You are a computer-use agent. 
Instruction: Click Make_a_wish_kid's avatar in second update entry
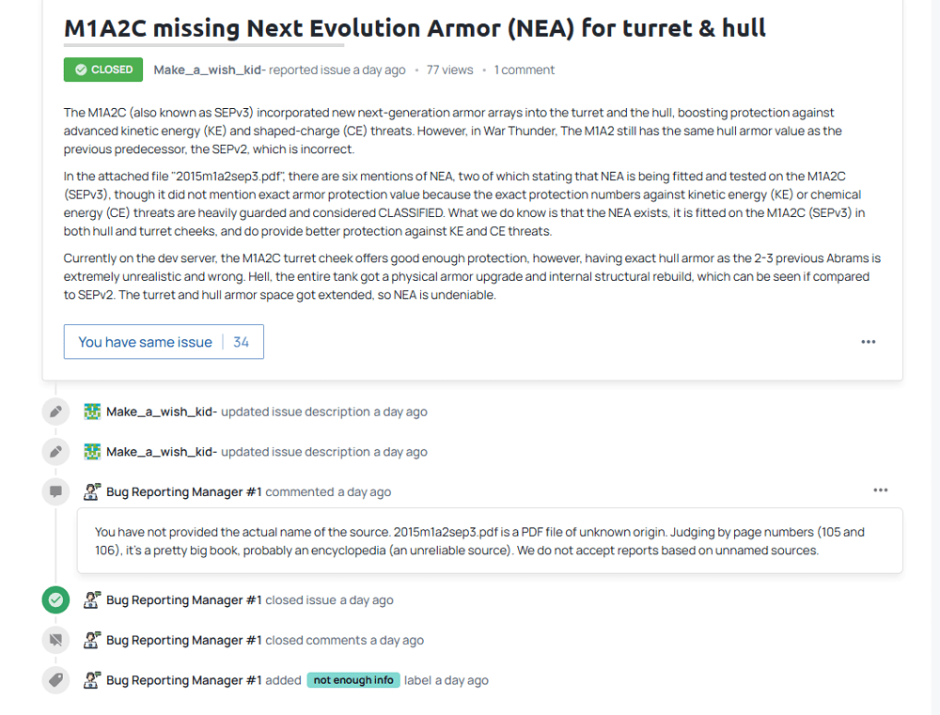92,452
